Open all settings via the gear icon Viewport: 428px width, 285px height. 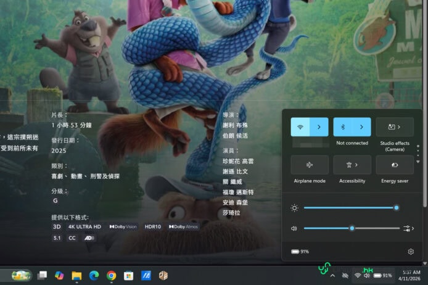point(411,252)
